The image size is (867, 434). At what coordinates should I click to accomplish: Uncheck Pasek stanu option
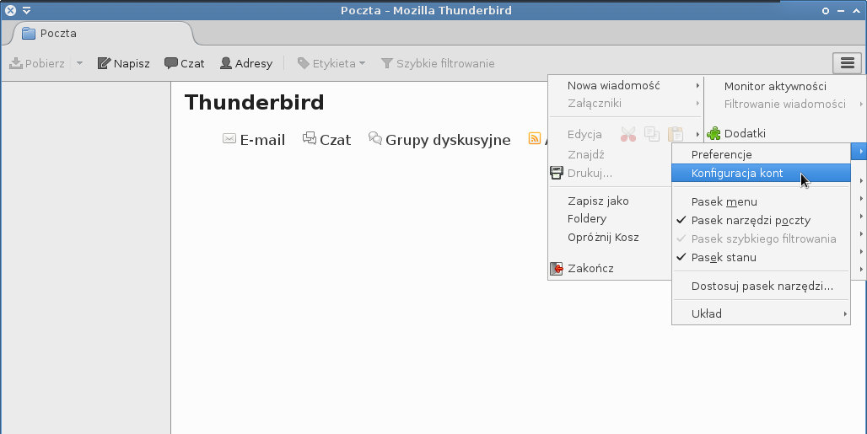coord(761,257)
